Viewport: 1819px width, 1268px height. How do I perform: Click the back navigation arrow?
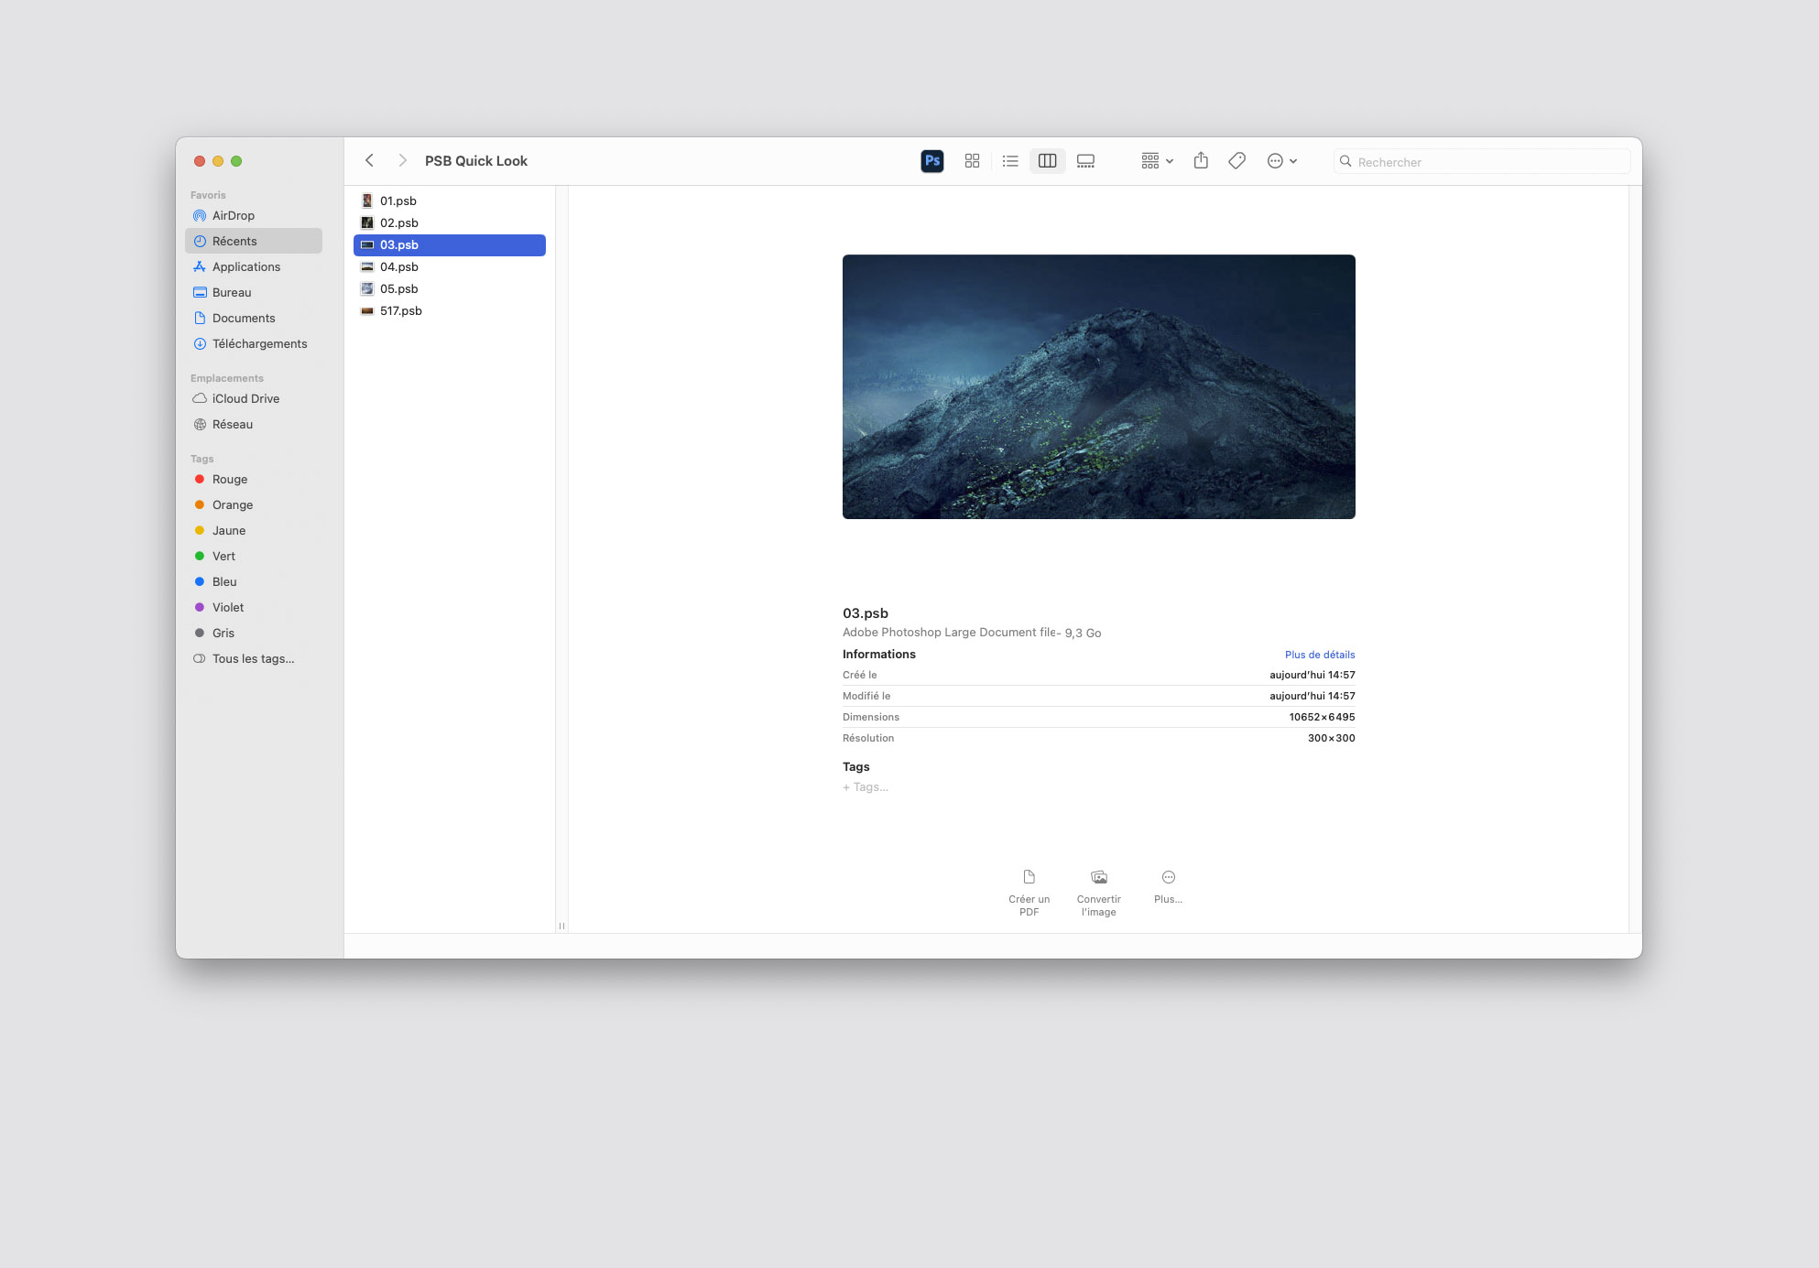click(369, 160)
